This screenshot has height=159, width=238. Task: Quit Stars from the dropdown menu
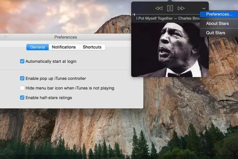point(215,33)
